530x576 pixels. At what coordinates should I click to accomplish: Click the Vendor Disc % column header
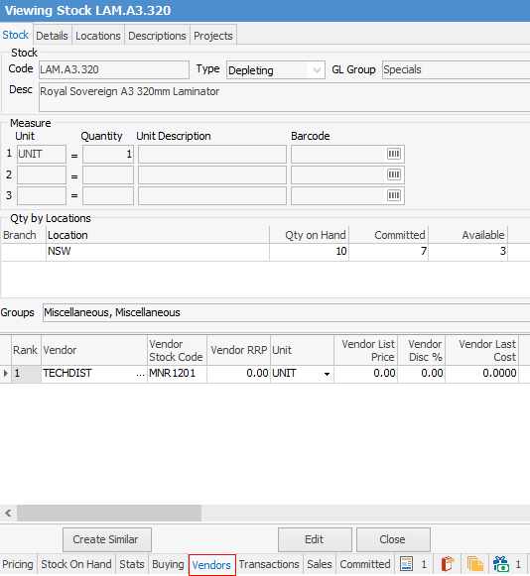click(x=422, y=350)
